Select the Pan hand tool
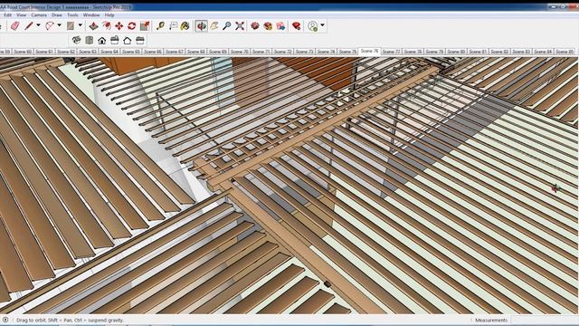 214,26
